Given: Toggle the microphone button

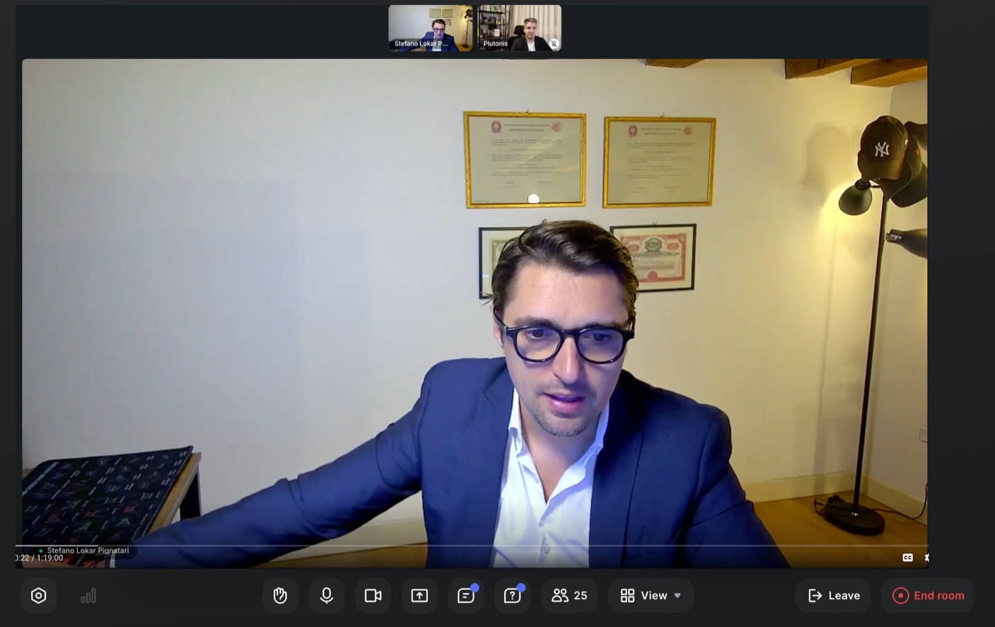Looking at the screenshot, I should click(x=326, y=595).
